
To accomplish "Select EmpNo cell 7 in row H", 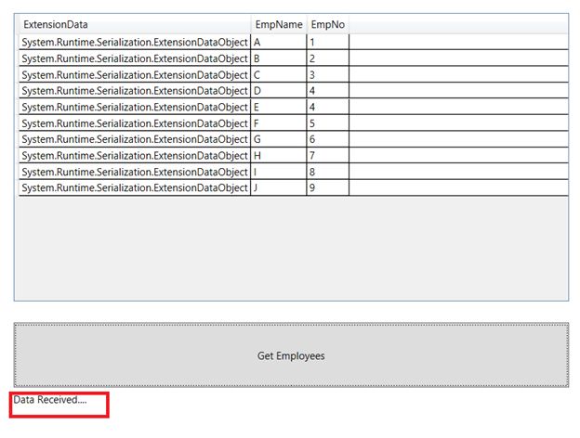I will click(x=328, y=156).
